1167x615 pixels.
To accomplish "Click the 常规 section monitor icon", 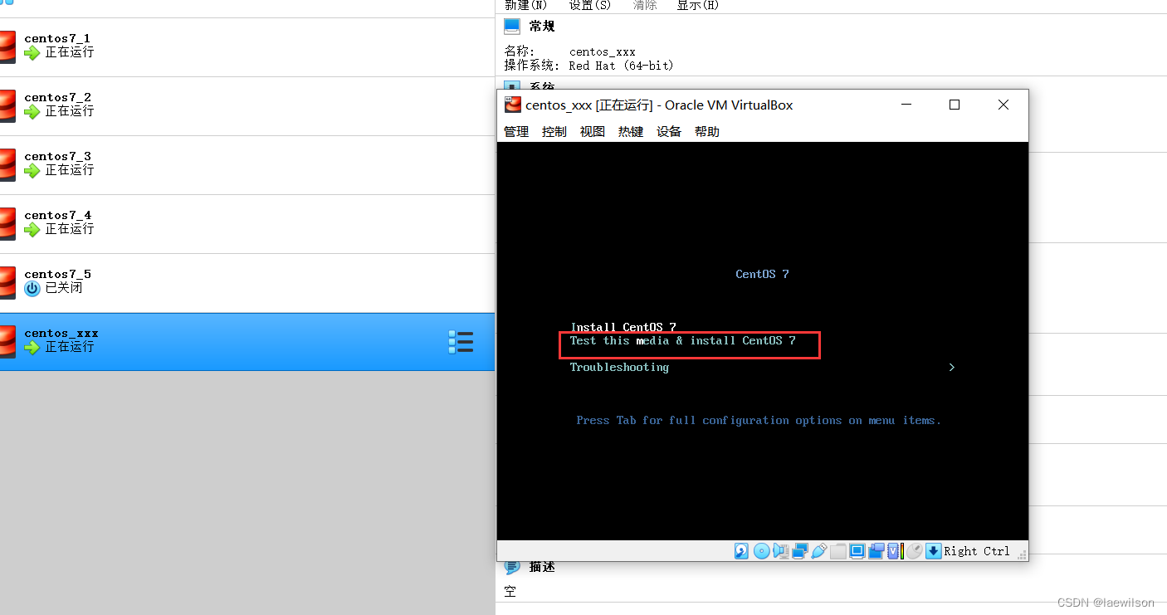I will [x=512, y=27].
